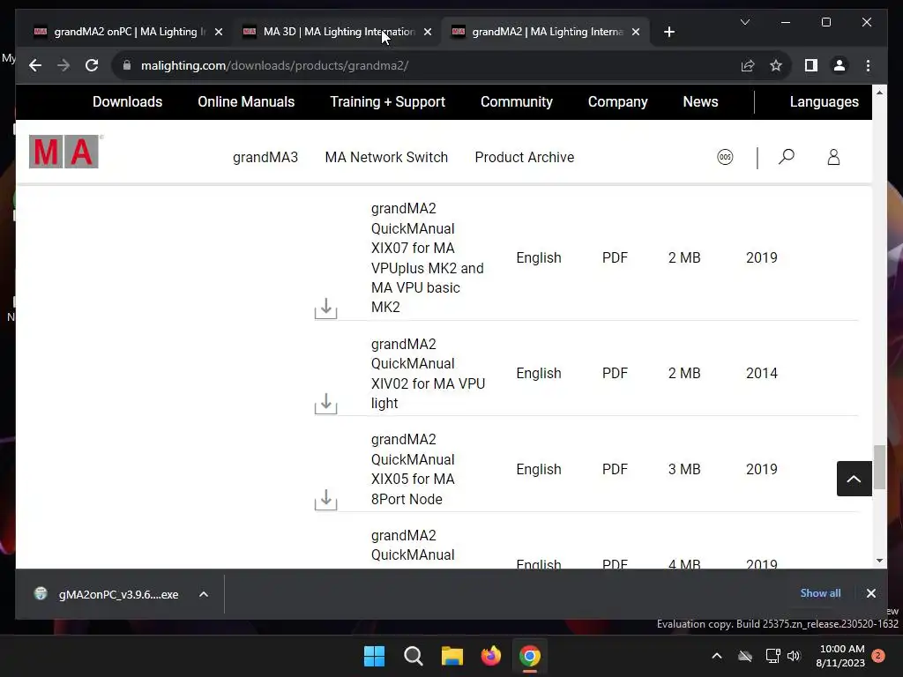
Task: Bookmark this page with the star icon
Action: 776,65
